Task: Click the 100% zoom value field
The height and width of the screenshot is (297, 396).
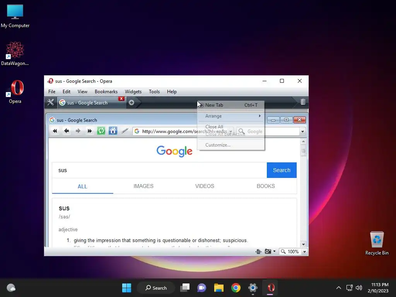Action: [293, 251]
